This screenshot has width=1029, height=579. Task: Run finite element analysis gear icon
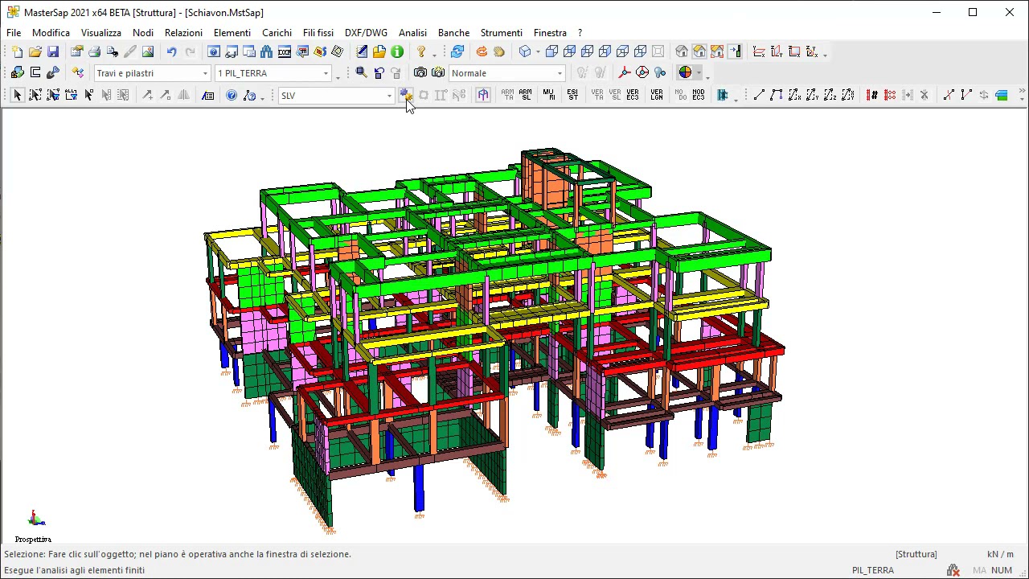click(406, 95)
